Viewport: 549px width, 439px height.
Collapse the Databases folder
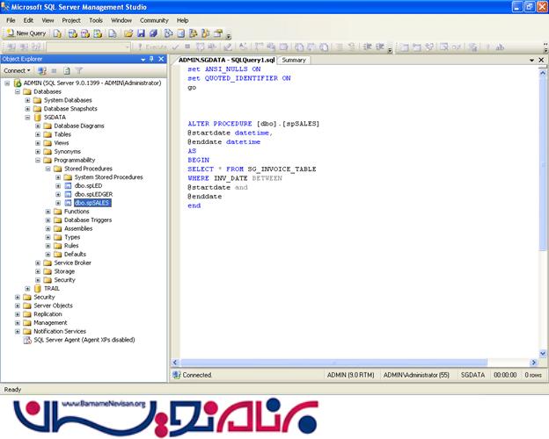(18, 91)
